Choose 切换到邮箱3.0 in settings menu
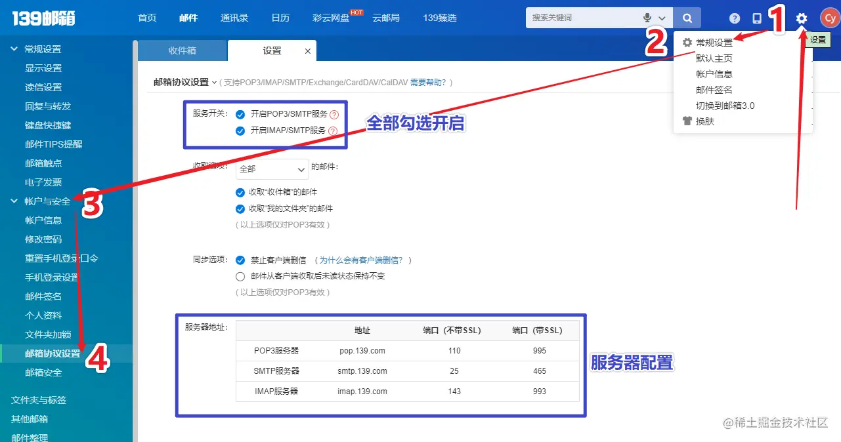The image size is (841, 442). click(726, 106)
